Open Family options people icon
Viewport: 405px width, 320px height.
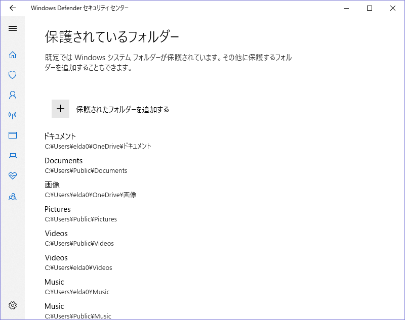pos(13,197)
